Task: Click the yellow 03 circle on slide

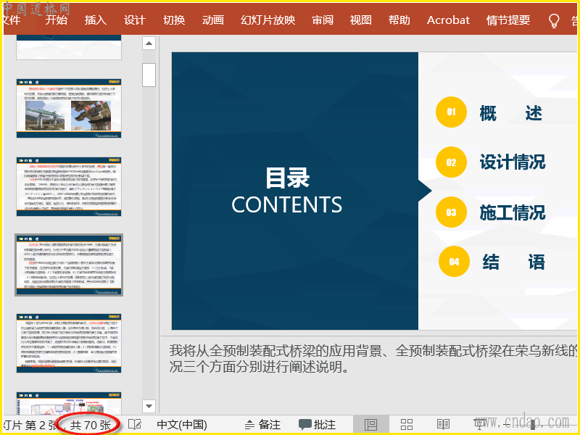Action: [x=451, y=212]
